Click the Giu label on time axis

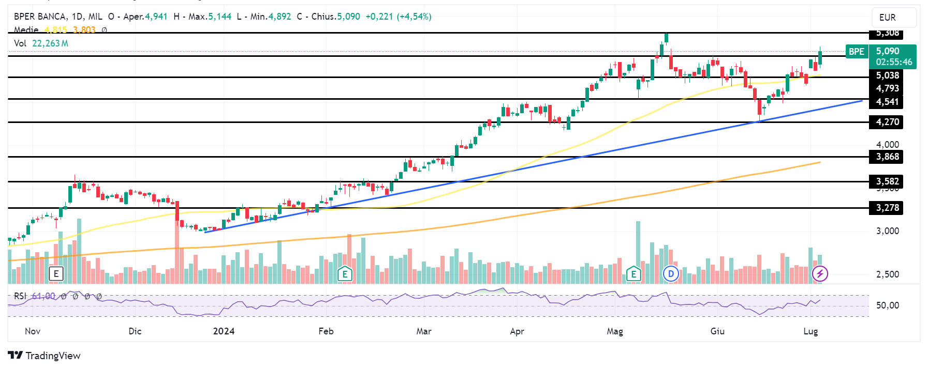click(717, 331)
